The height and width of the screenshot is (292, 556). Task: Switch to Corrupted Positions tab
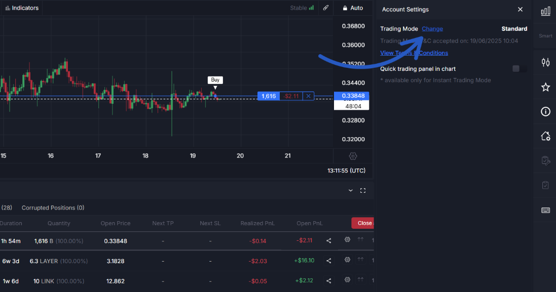coord(53,208)
